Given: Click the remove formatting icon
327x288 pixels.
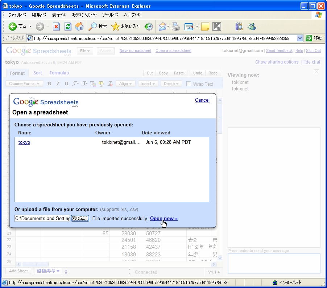Looking at the screenshot, I should pos(110,84).
